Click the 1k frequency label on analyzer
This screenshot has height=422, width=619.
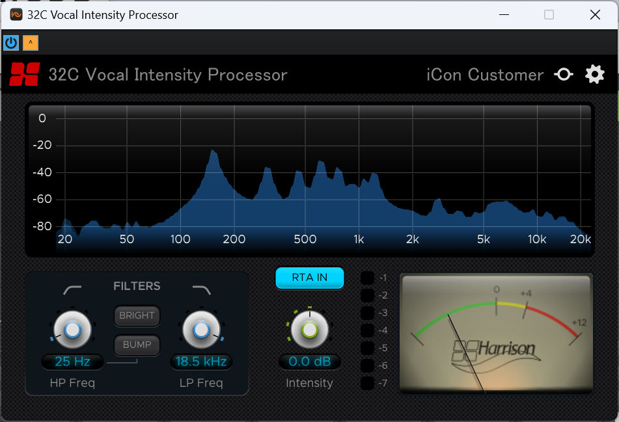tap(359, 239)
